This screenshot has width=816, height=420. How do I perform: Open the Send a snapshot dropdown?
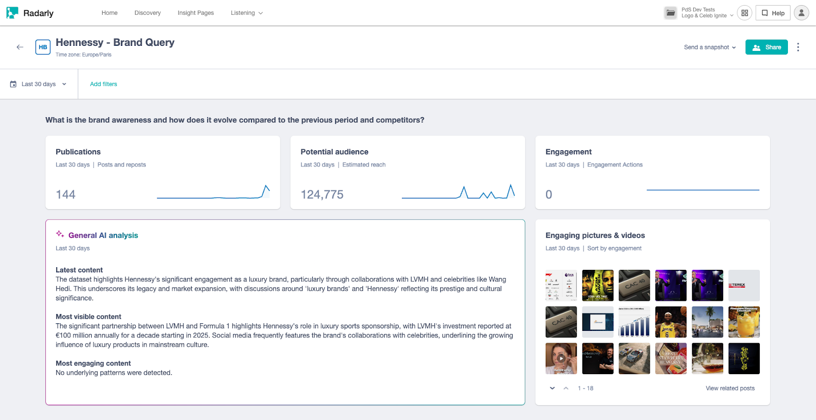click(x=710, y=47)
